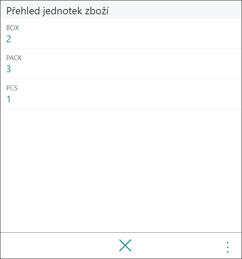The image size is (242, 259).
Task: Open the value 2 under BOX
Action: click(9, 39)
